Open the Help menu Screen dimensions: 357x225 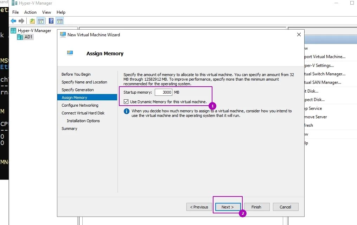pyautogui.click(x=61, y=12)
